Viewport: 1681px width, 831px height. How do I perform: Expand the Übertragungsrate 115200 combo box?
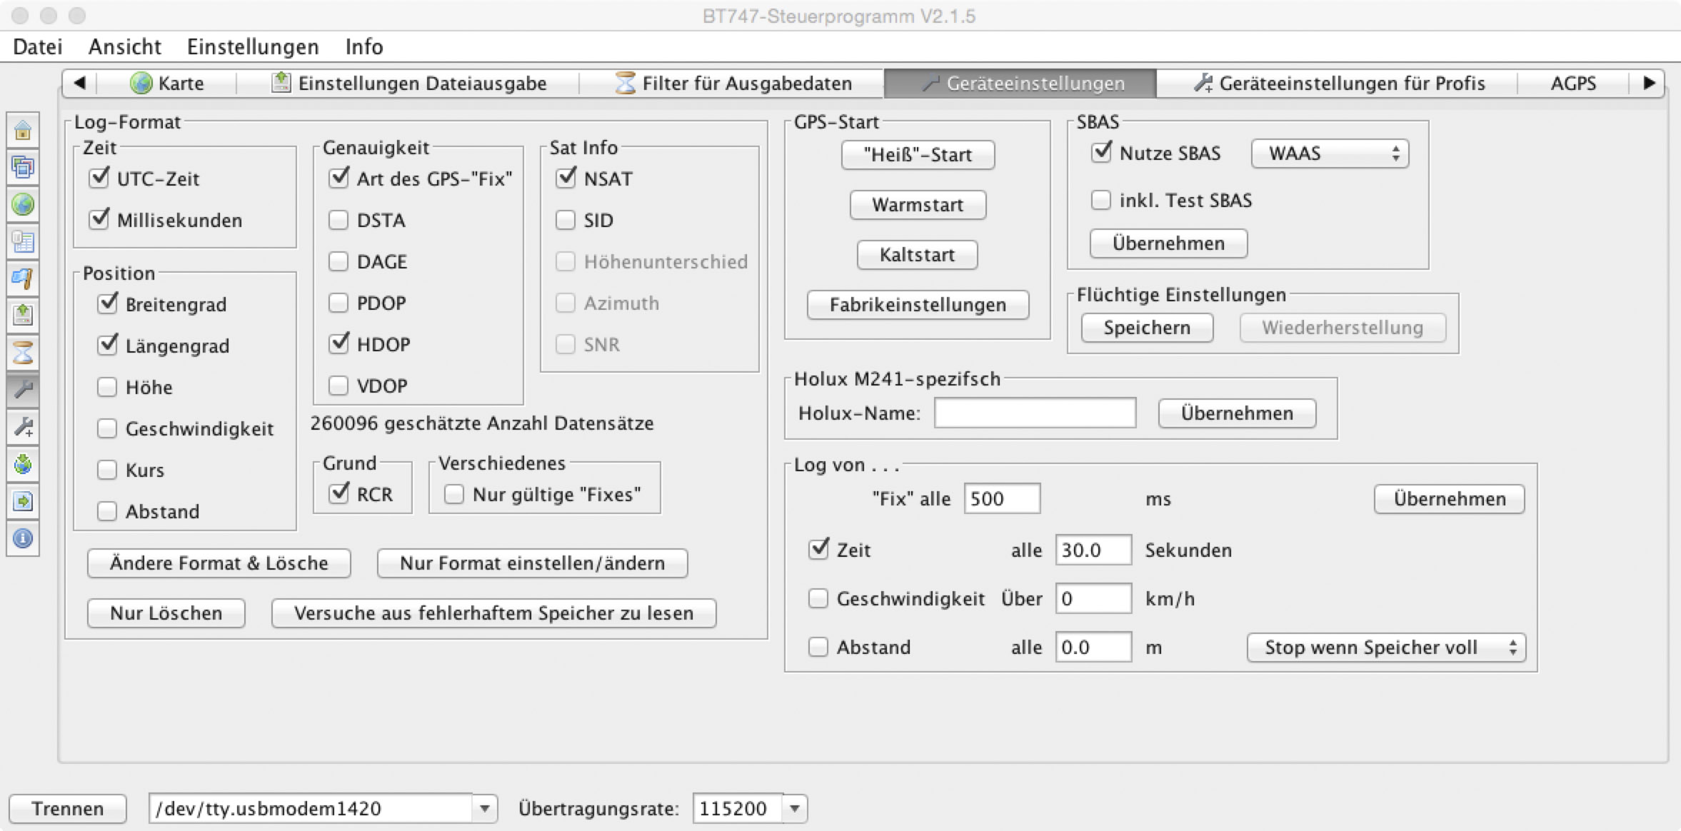[x=794, y=809]
